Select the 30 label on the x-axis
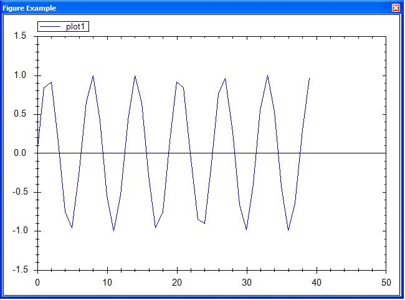Screen dimensions: 405x300 point(247,283)
